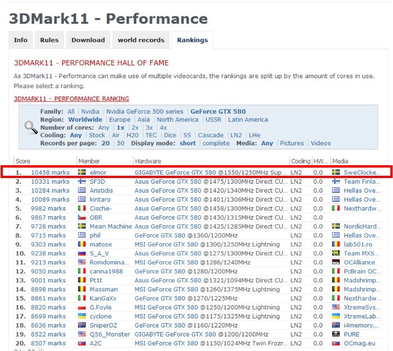Sort by the Hardware column header

148,161
